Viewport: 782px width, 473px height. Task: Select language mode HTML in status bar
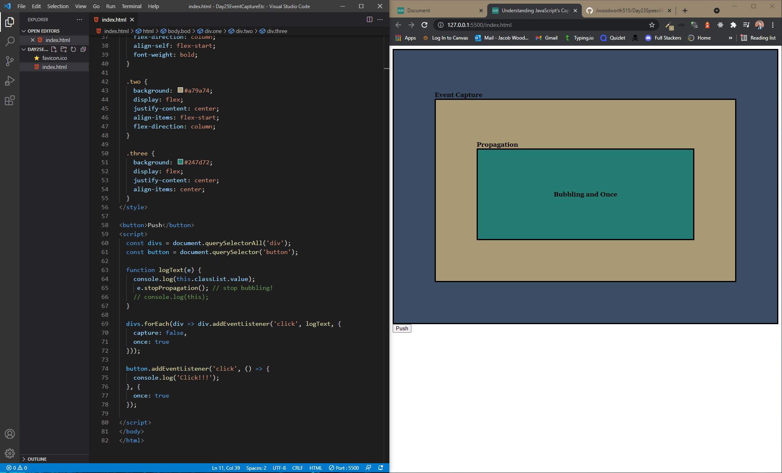point(316,468)
